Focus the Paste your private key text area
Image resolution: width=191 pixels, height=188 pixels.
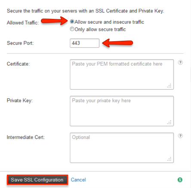(122, 111)
